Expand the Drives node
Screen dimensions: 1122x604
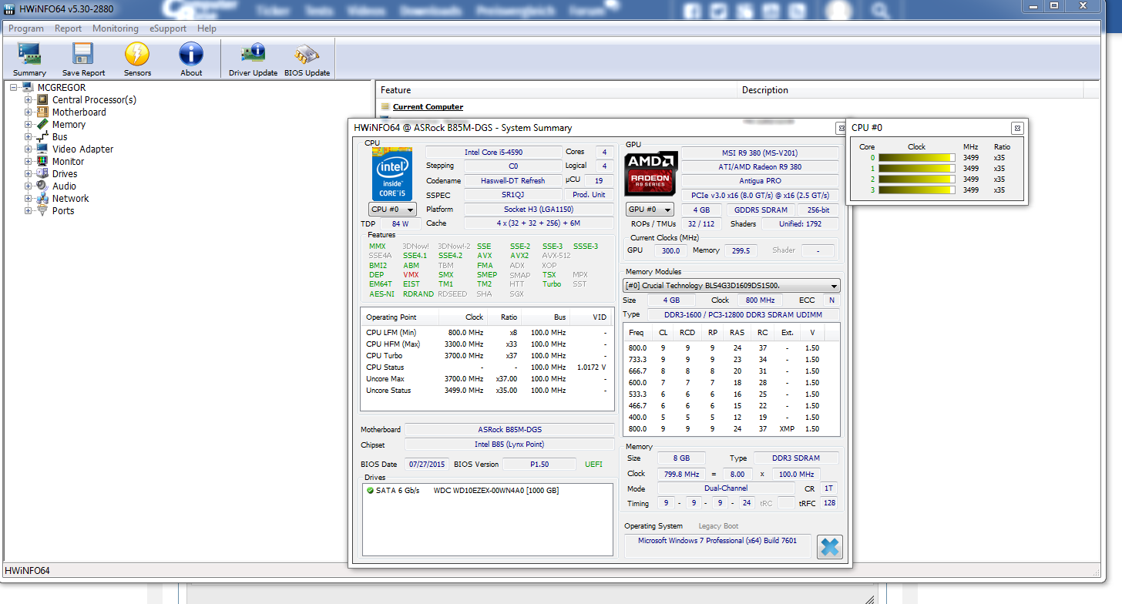click(x=29, y=173)
